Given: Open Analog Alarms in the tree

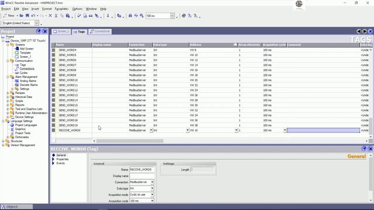Looking at the screenshot, I should (x=28, y=81).
